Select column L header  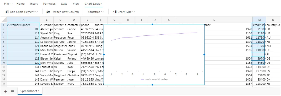(214, 20)
